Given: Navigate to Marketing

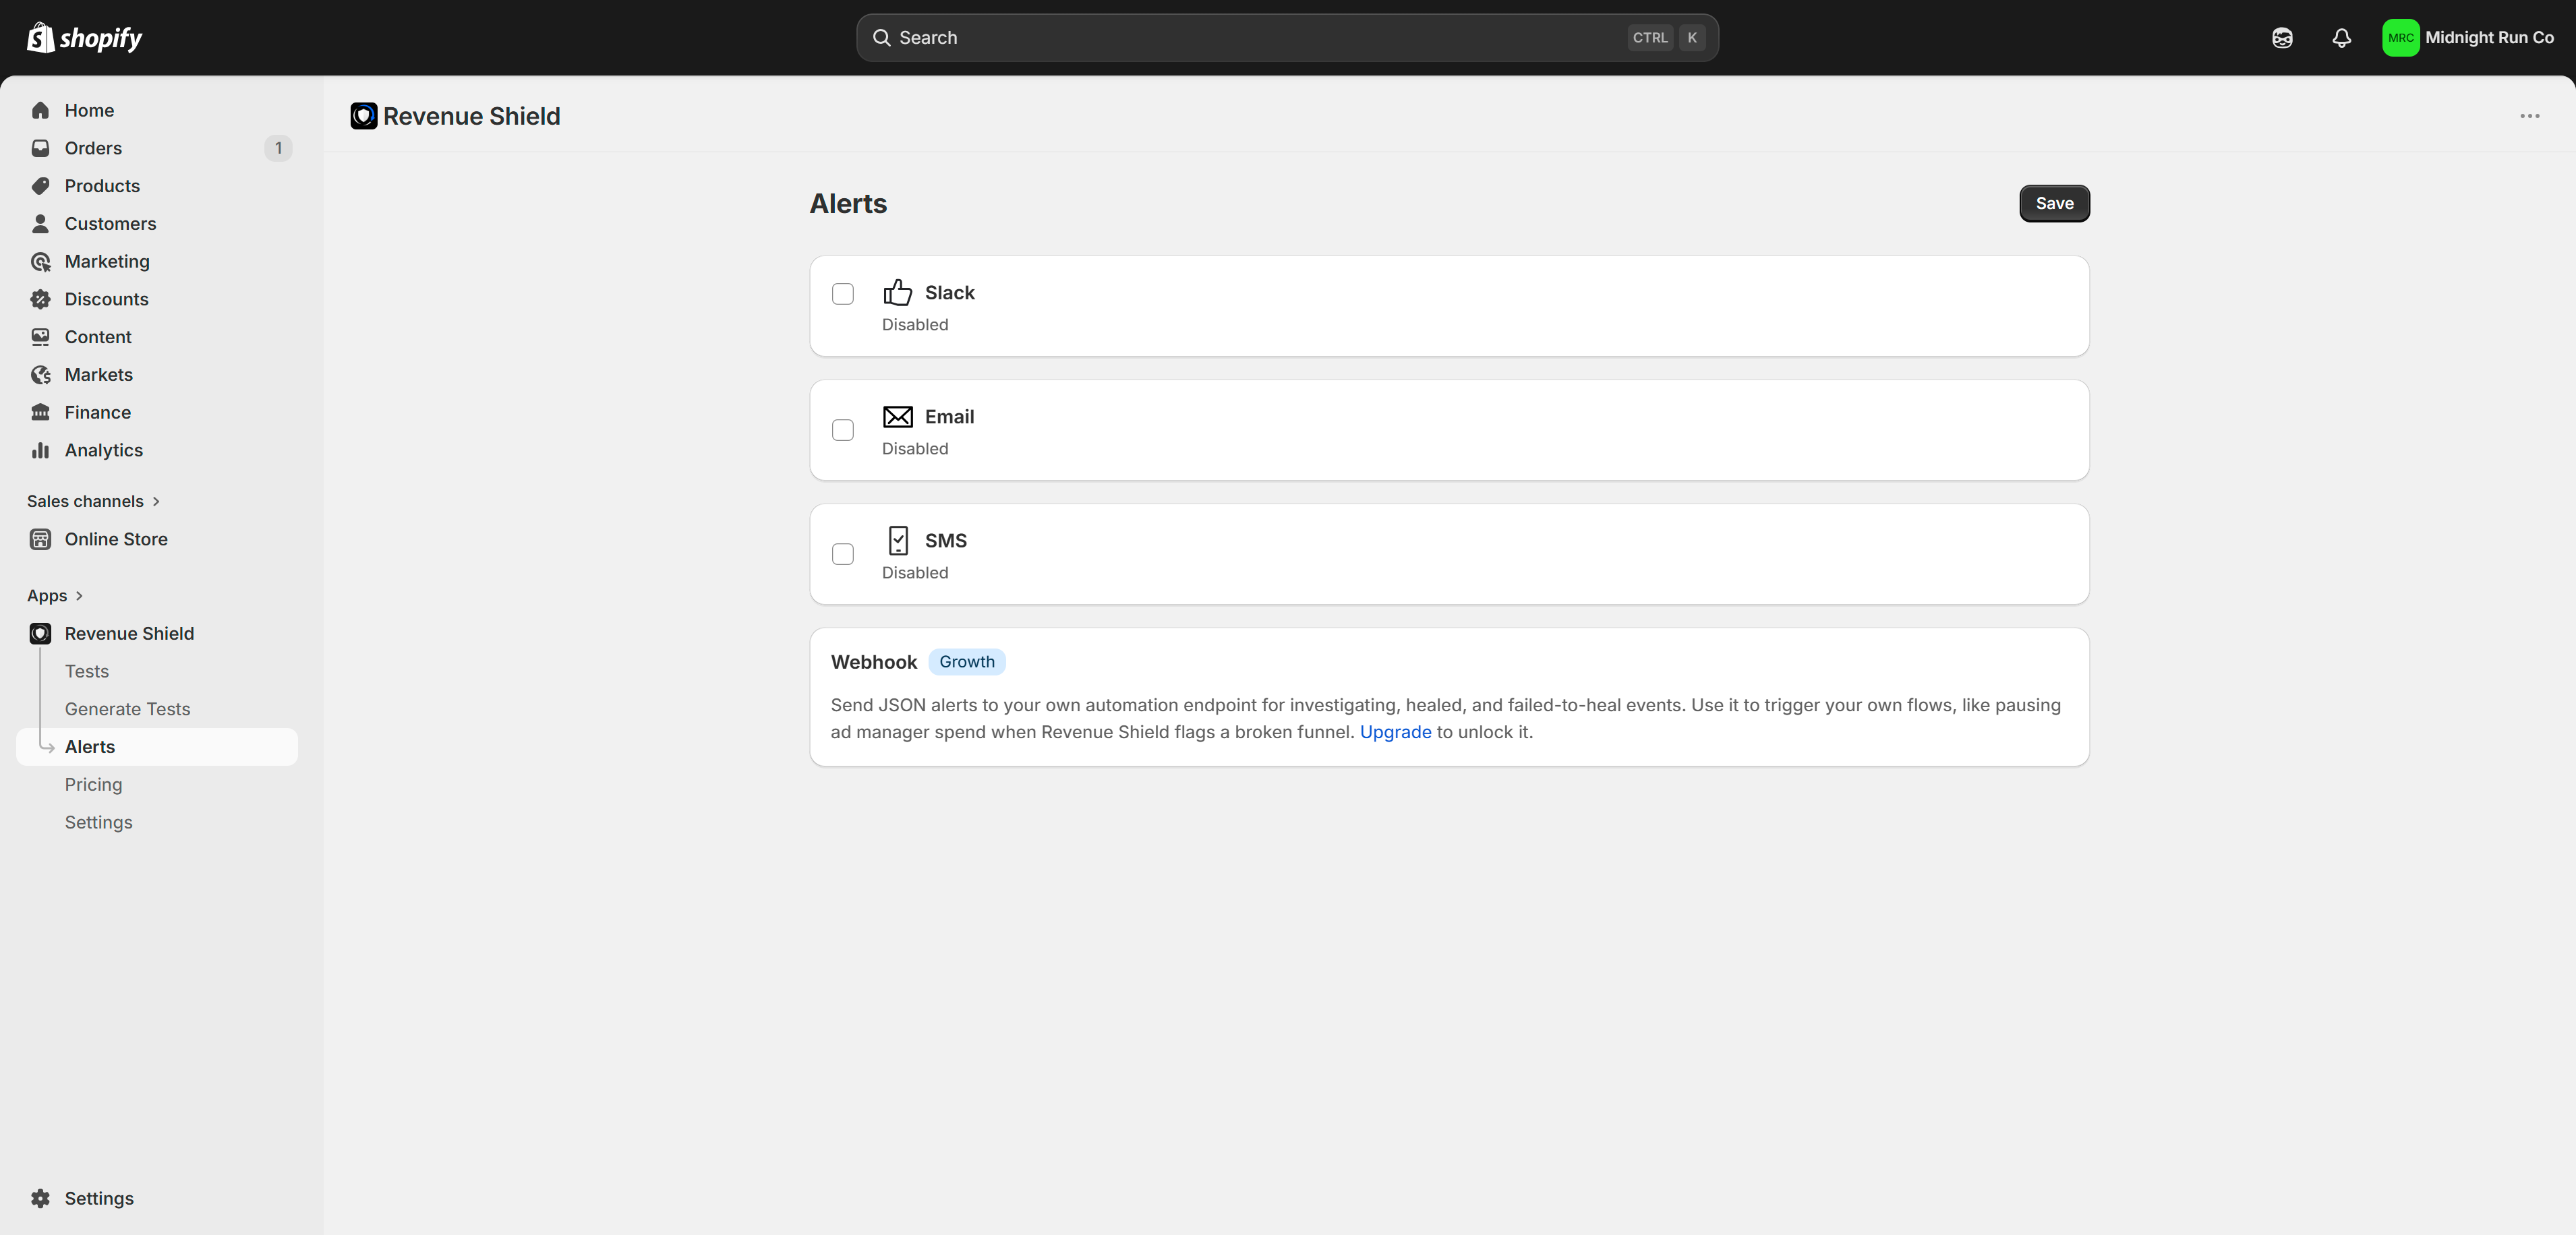Looking at the screenshot, I should point(157,261).
